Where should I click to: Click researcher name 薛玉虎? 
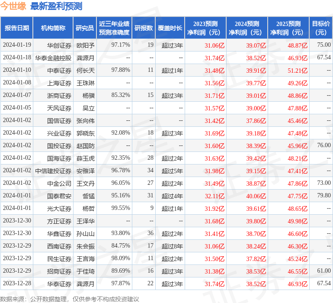(85, 158)
